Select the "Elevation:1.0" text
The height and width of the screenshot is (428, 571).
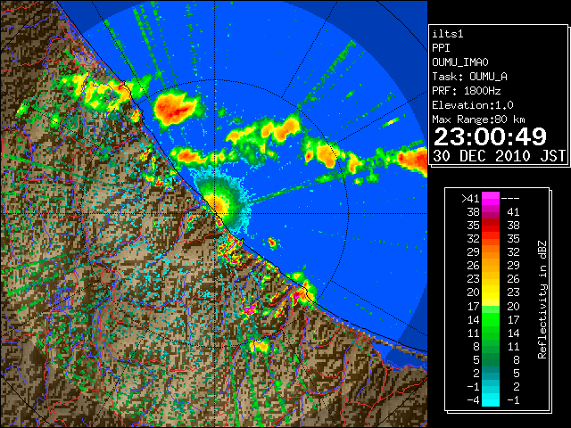[x=473, y=105]
